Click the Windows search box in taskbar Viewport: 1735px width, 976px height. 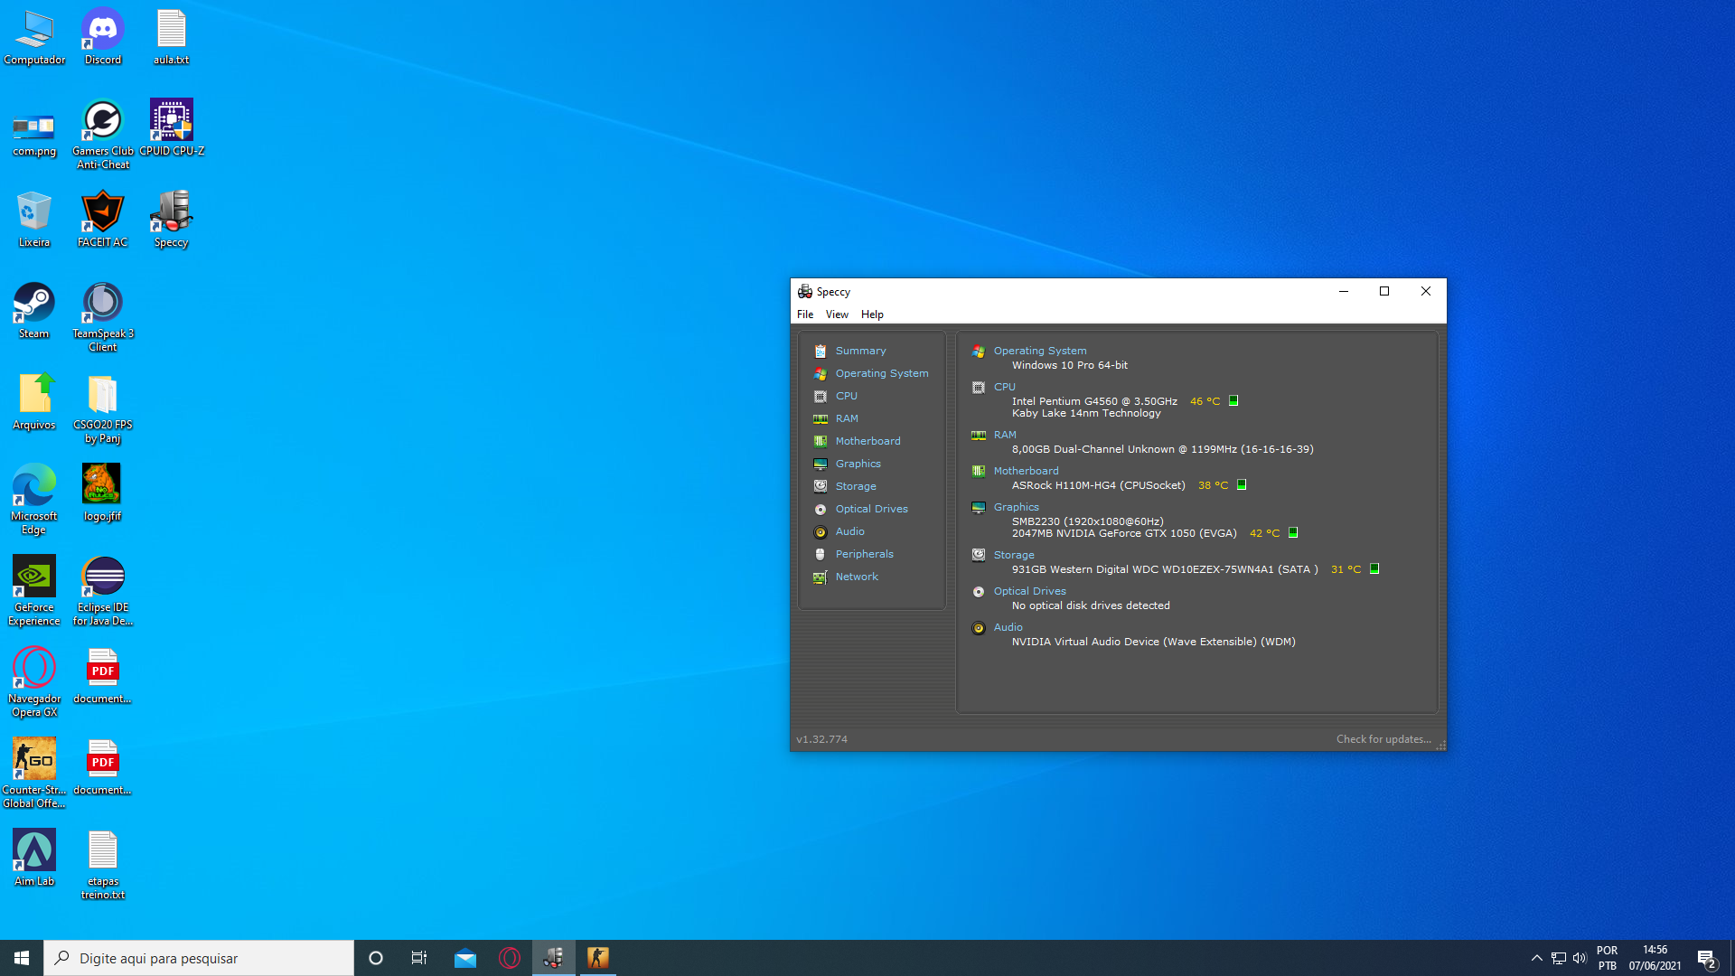click(x=199, y=958)
